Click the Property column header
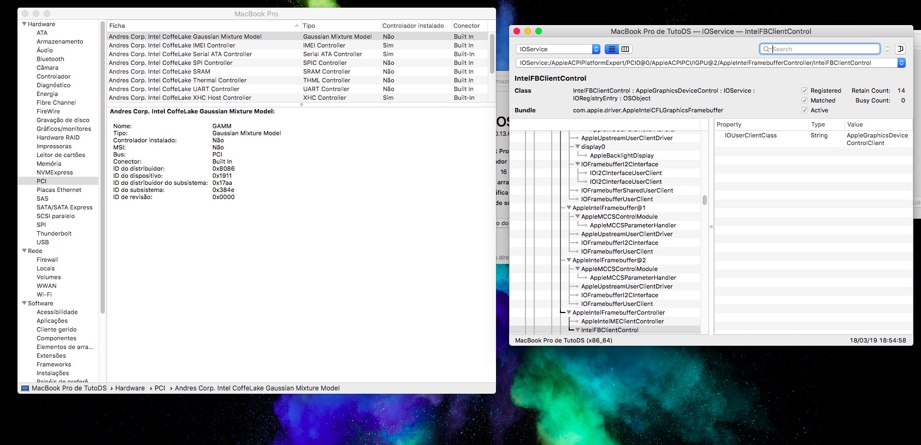This screenshot has width=921, height=445. (x=760, y=124)
